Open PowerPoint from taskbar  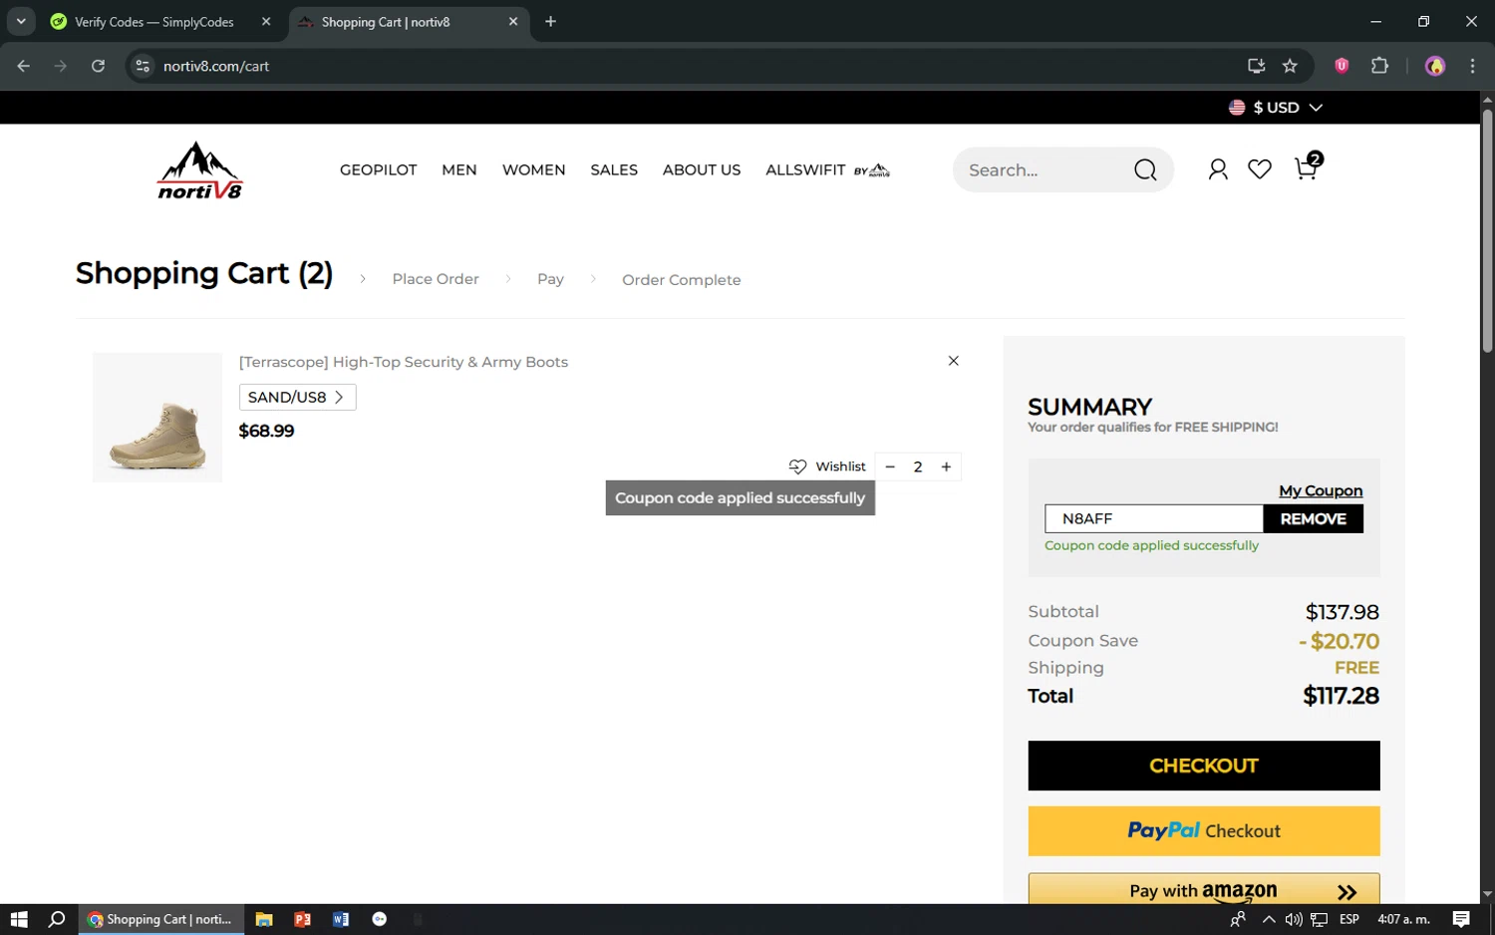(302, 919)
